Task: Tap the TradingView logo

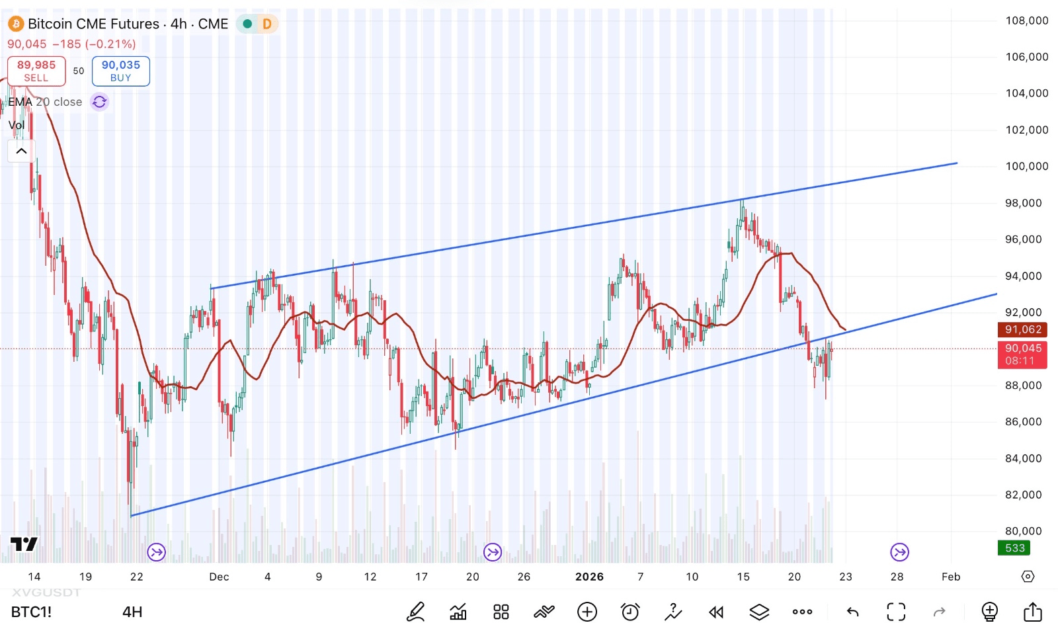Action: [24, 544]
